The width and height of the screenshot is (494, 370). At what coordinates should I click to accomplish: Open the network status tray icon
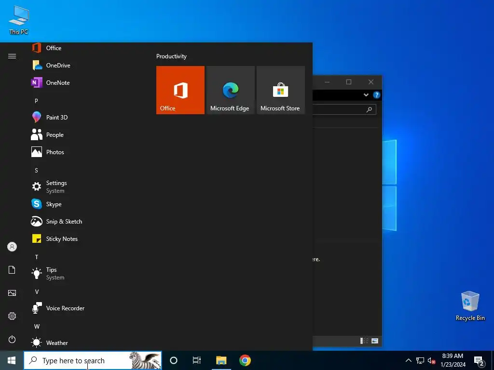pyautogui.click(x=420, y=360)
